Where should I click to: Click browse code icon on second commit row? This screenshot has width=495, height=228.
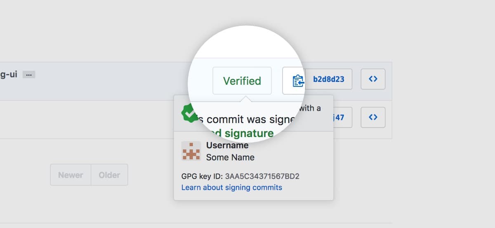pos(373,117)
